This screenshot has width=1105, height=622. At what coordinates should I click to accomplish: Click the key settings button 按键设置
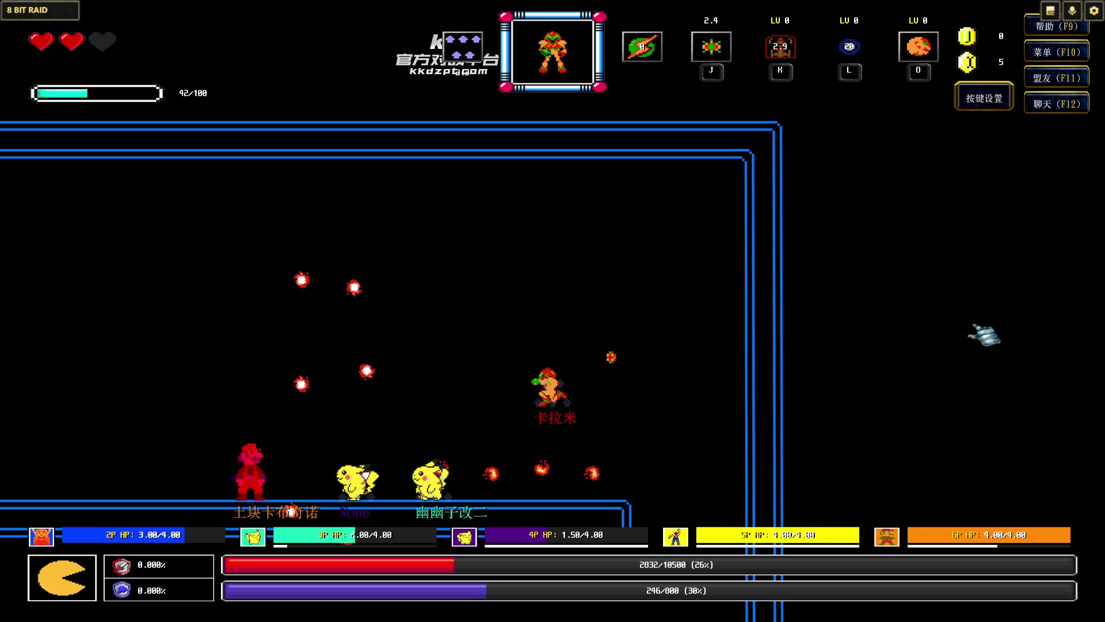[984, 98]
